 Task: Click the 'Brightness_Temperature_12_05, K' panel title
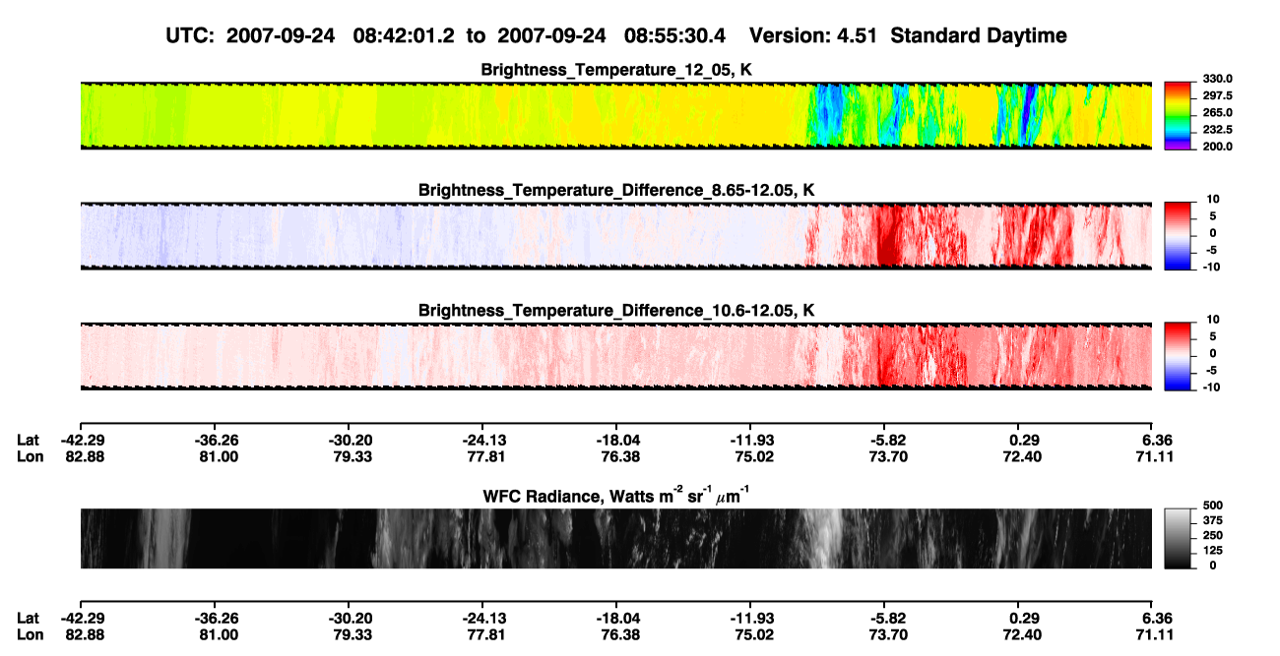pos(616,70)
